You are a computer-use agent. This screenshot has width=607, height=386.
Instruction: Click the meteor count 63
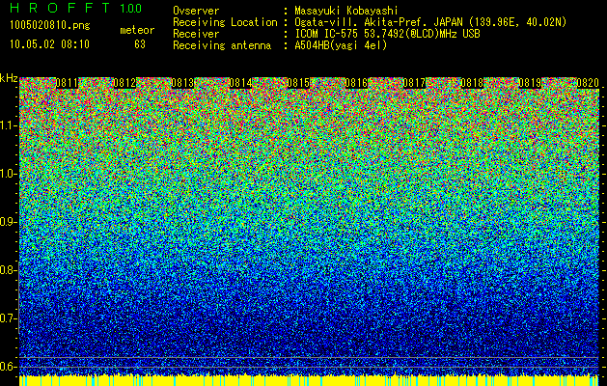pos(140,44)
